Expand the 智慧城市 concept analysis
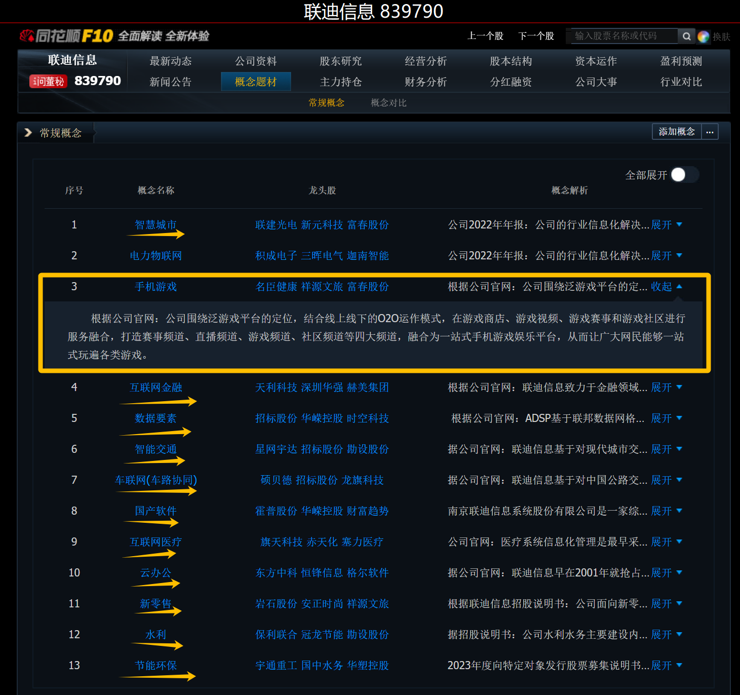This screenshot has height=695, width=740. click(x=667, y=225)
